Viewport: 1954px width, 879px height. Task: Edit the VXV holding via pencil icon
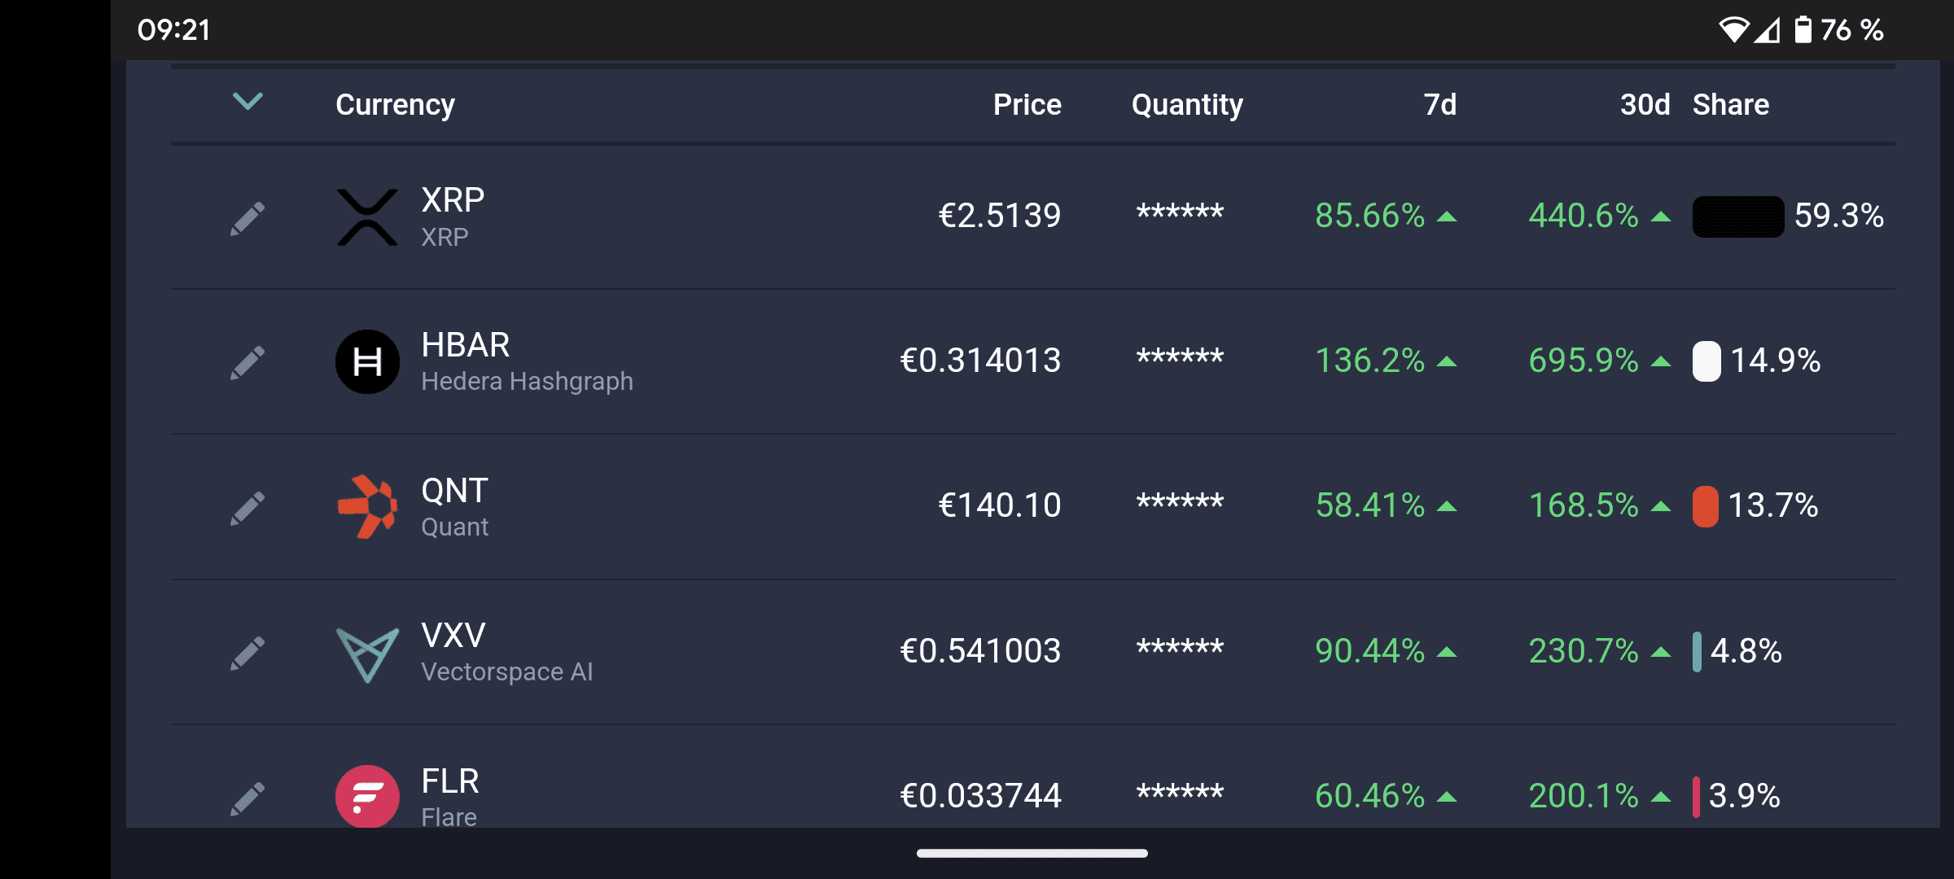tap(248, 653)
